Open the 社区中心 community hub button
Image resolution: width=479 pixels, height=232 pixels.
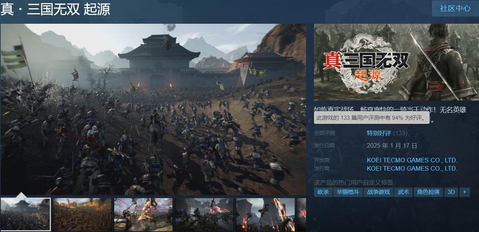point(455,8)
